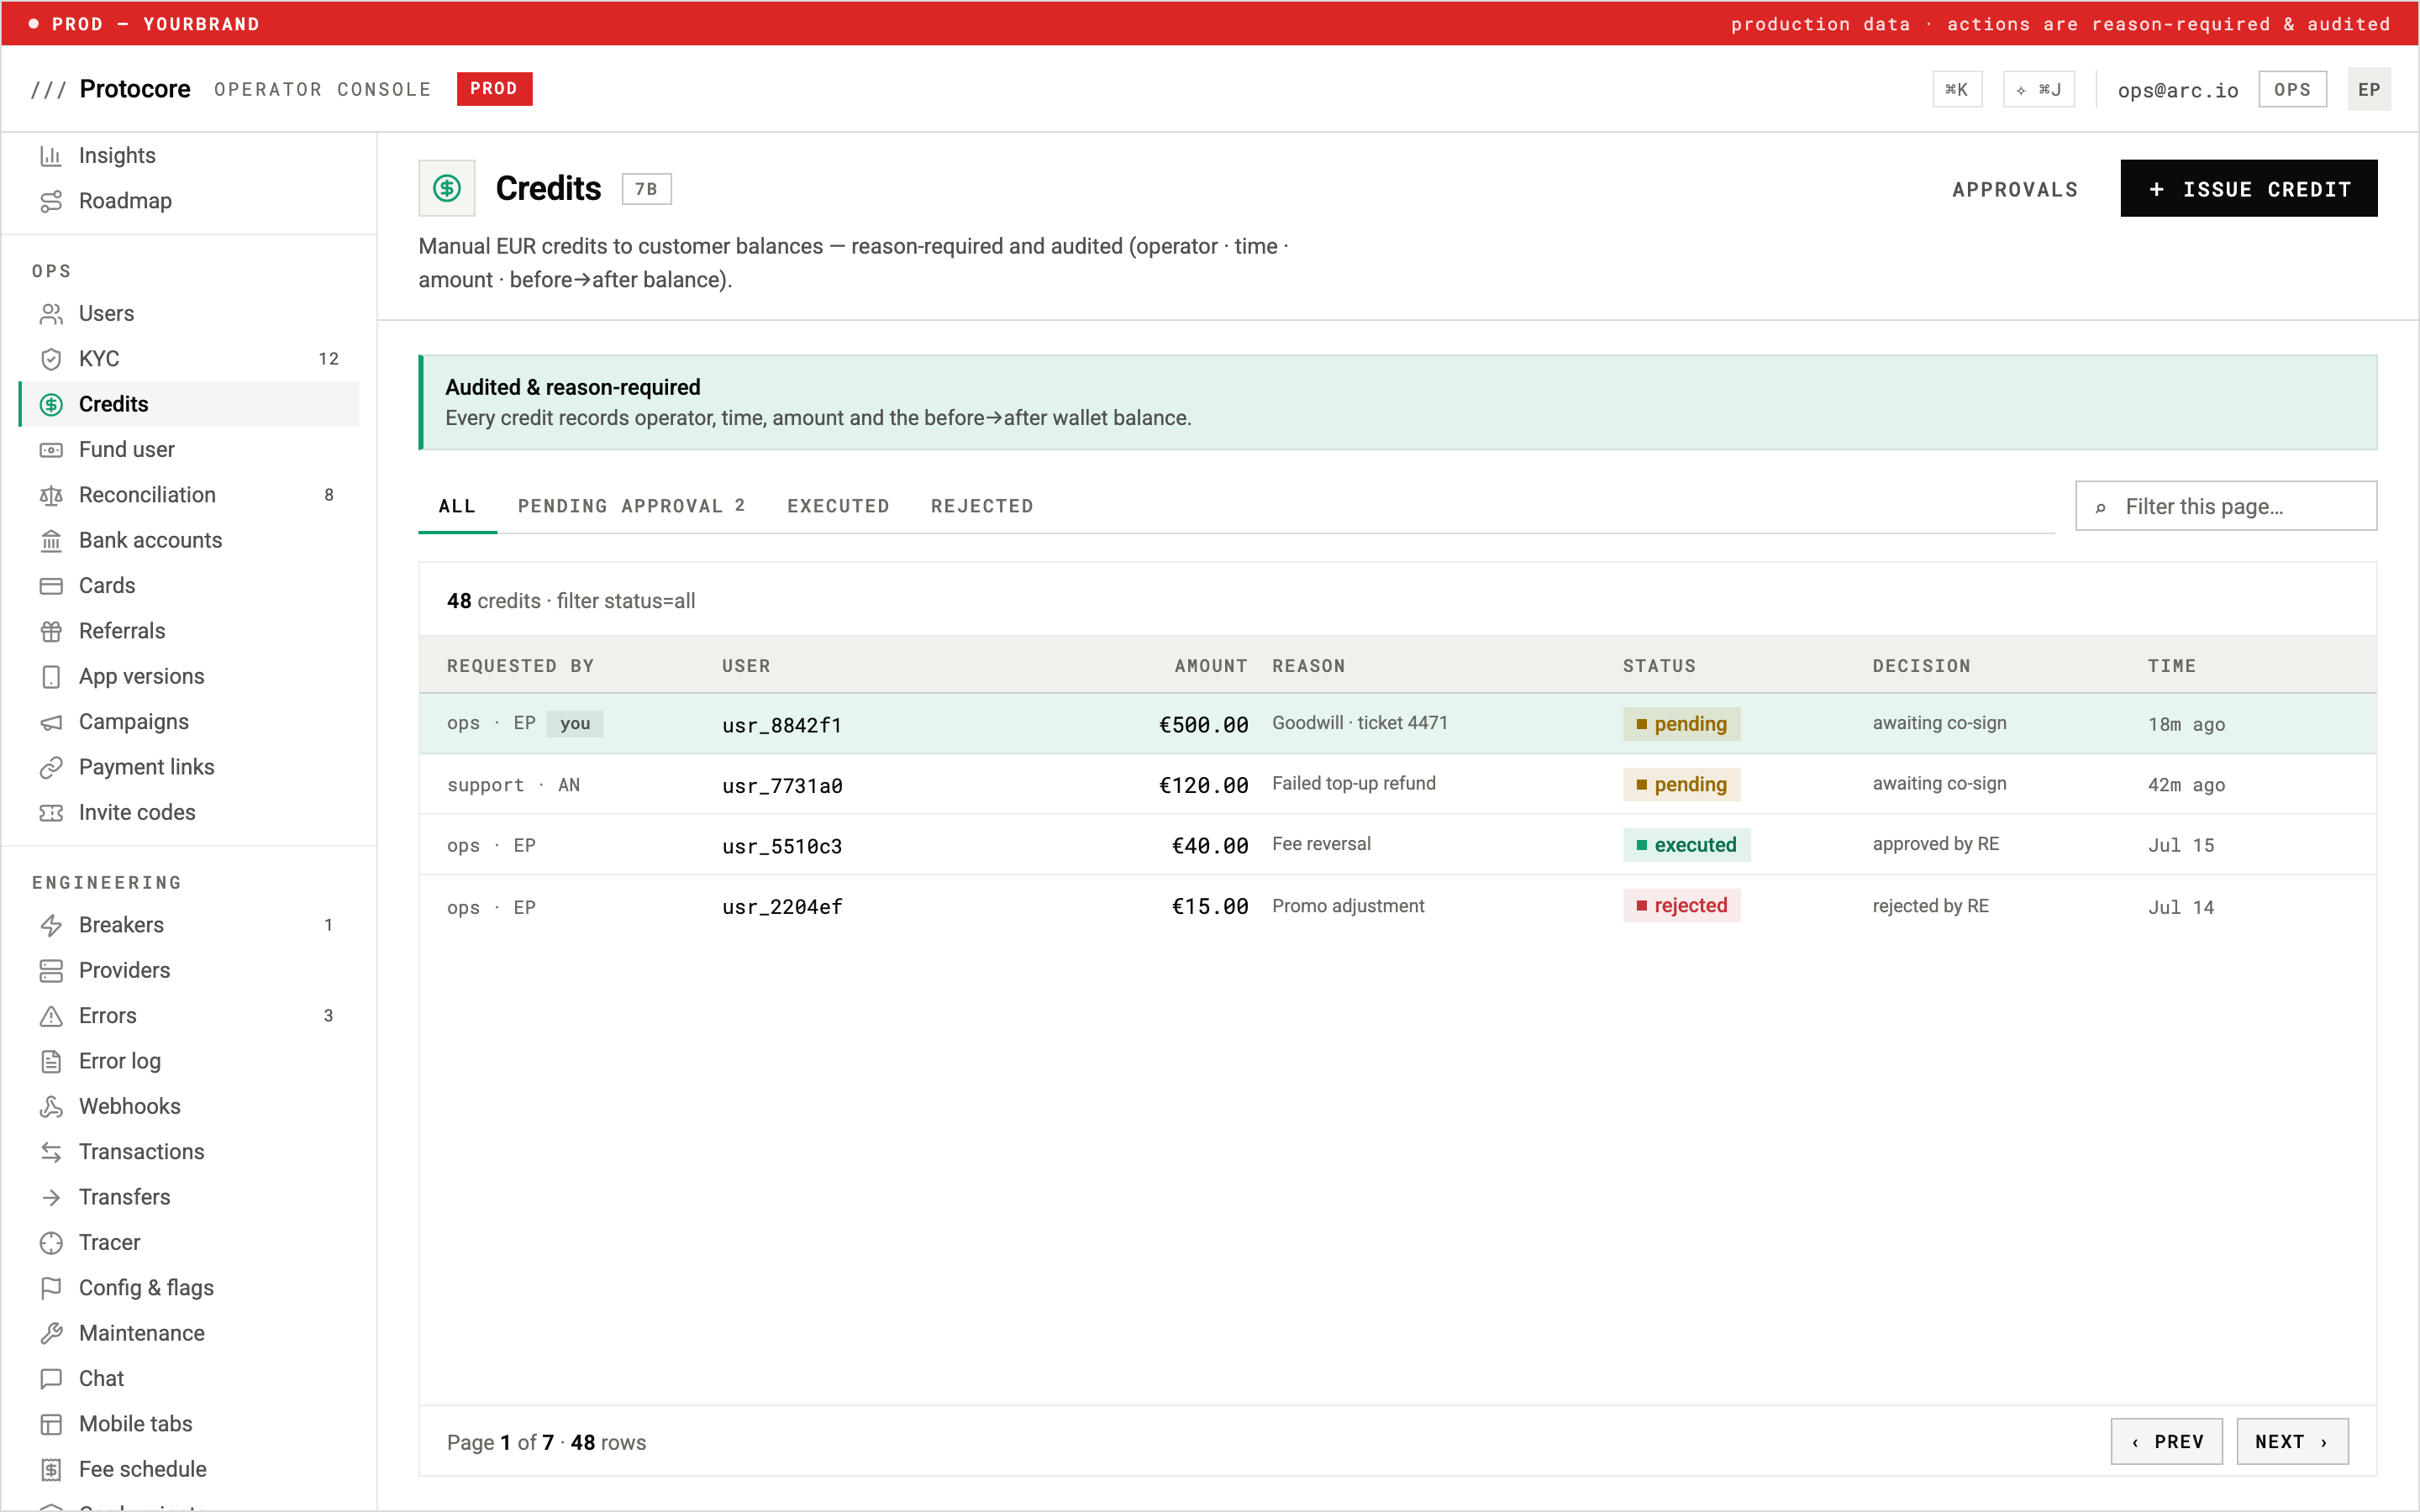Click the €500.00 amount cell

[x=1203, y=725]
